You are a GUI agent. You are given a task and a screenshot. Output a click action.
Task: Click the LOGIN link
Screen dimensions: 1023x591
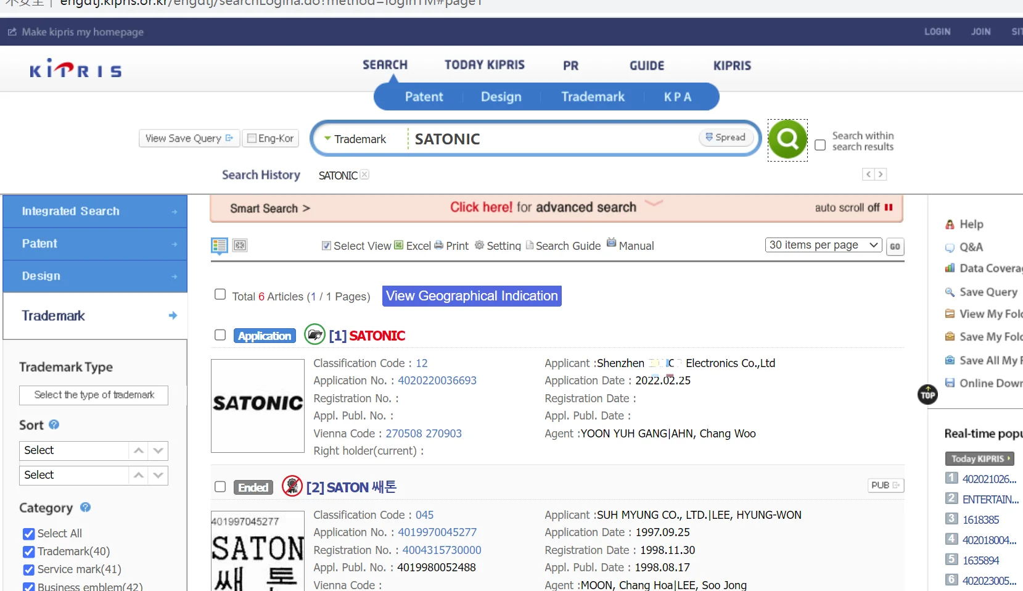937,31
